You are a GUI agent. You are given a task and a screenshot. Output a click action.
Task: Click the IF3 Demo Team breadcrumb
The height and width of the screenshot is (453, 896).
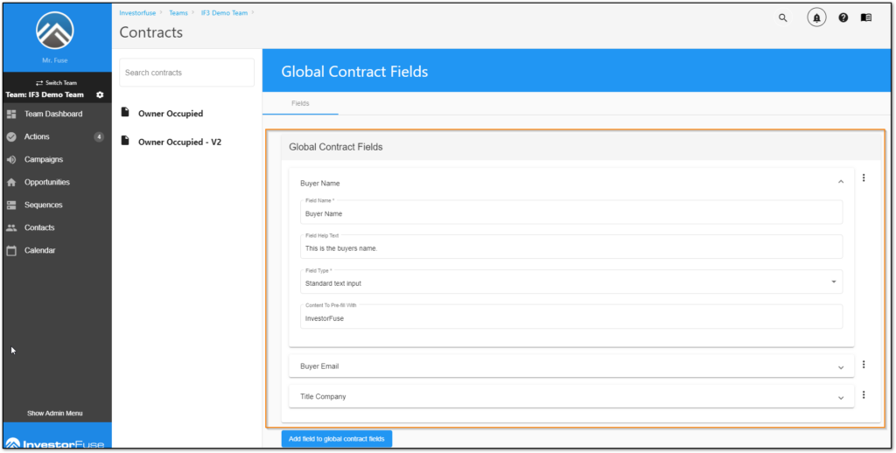[x=224, y=12]
